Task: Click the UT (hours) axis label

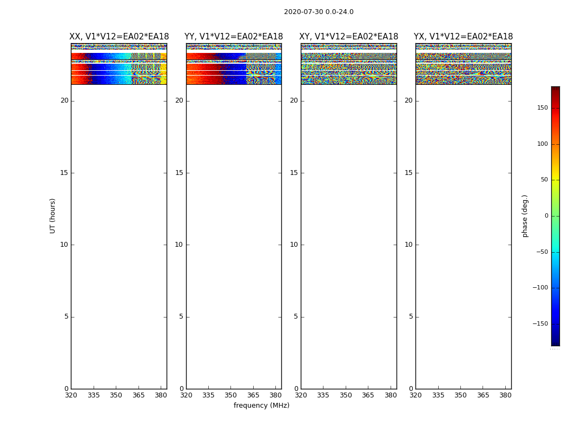Action: 53,215
